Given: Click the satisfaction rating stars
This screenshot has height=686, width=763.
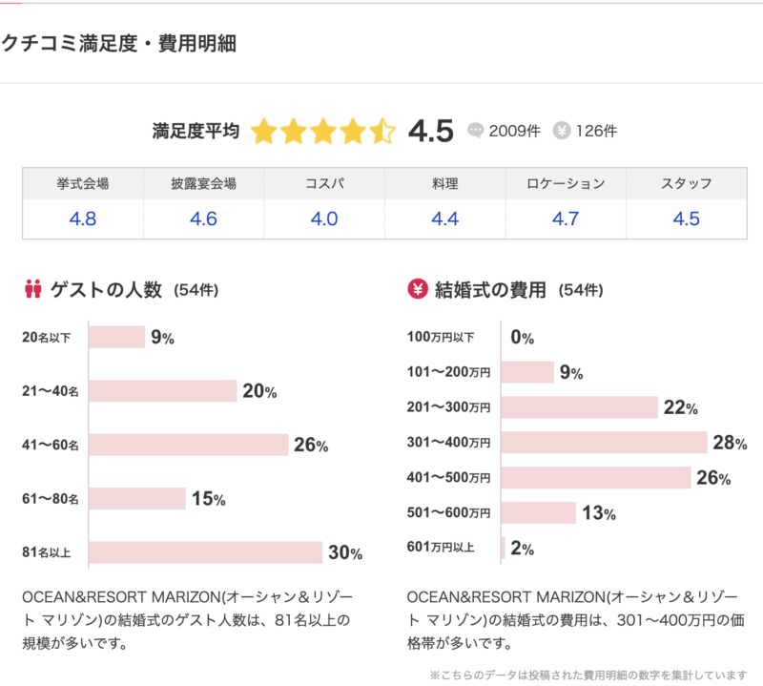Looking at the screenshot, I should tap(323, 131).
